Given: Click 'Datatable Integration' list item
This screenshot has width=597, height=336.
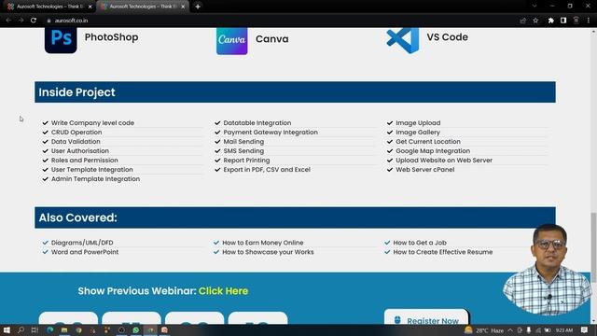Looking at the screenshot, I should point(257,123).
